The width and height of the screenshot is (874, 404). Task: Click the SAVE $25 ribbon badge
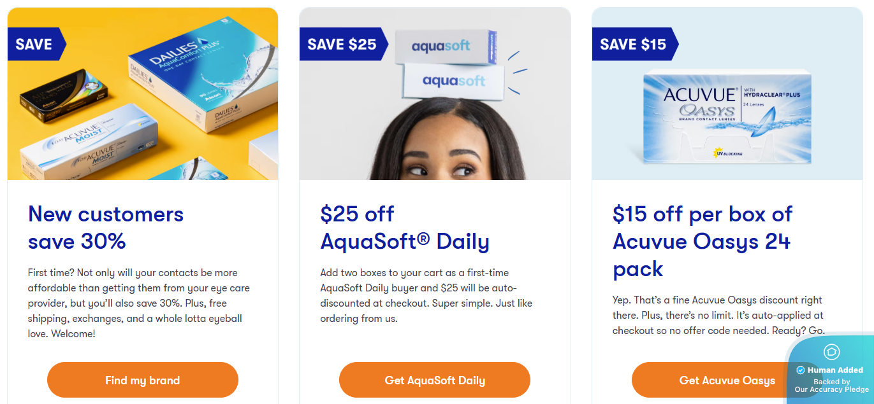tap(342, 44)
